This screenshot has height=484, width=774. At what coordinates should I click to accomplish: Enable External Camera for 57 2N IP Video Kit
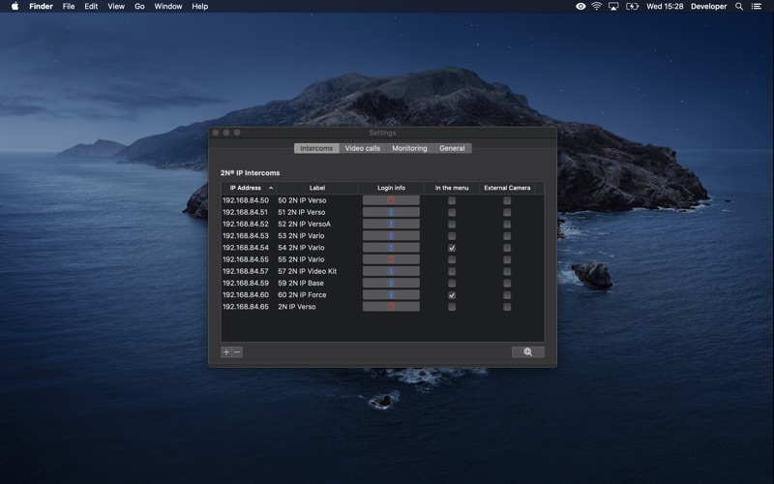507,272
